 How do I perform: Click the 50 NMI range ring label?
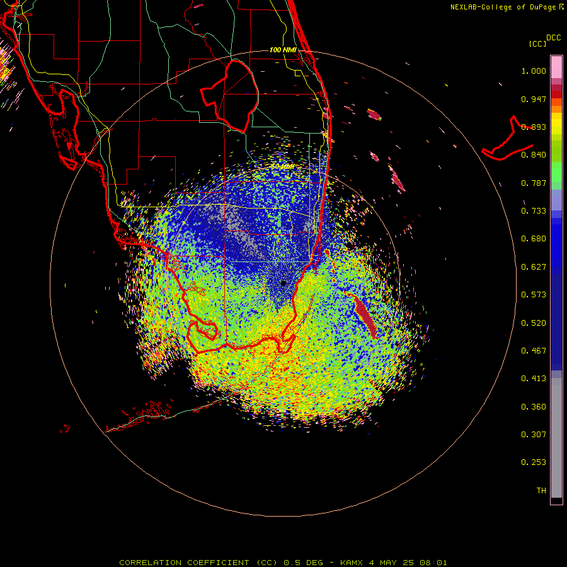click(283, 167)
